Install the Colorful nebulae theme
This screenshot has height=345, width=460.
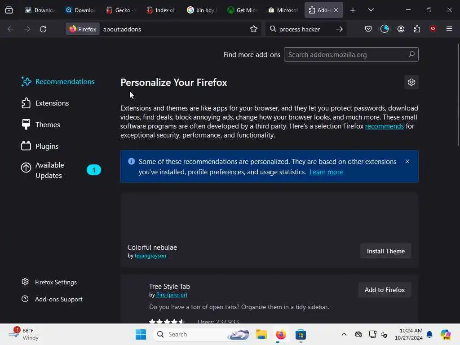point(385,251)
